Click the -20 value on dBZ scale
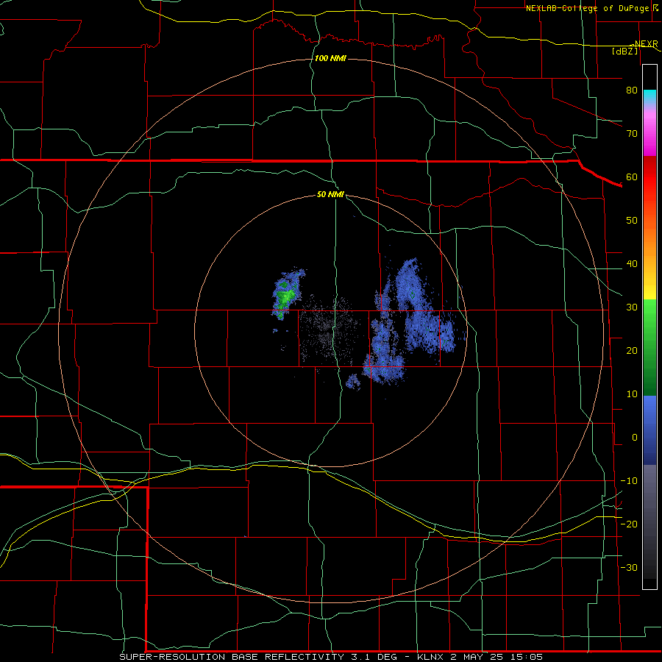 click(629, 524)
